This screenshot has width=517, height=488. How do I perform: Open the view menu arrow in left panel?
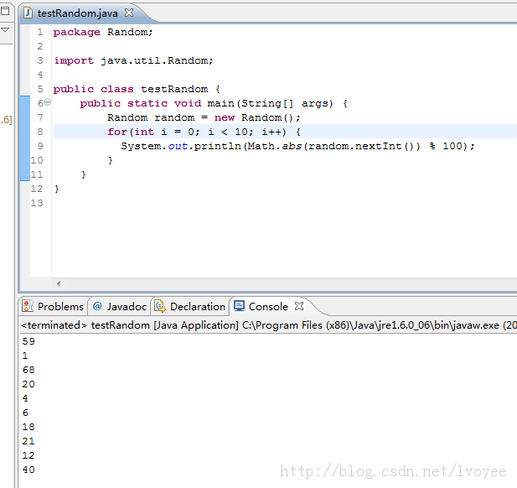pos(5,30)
